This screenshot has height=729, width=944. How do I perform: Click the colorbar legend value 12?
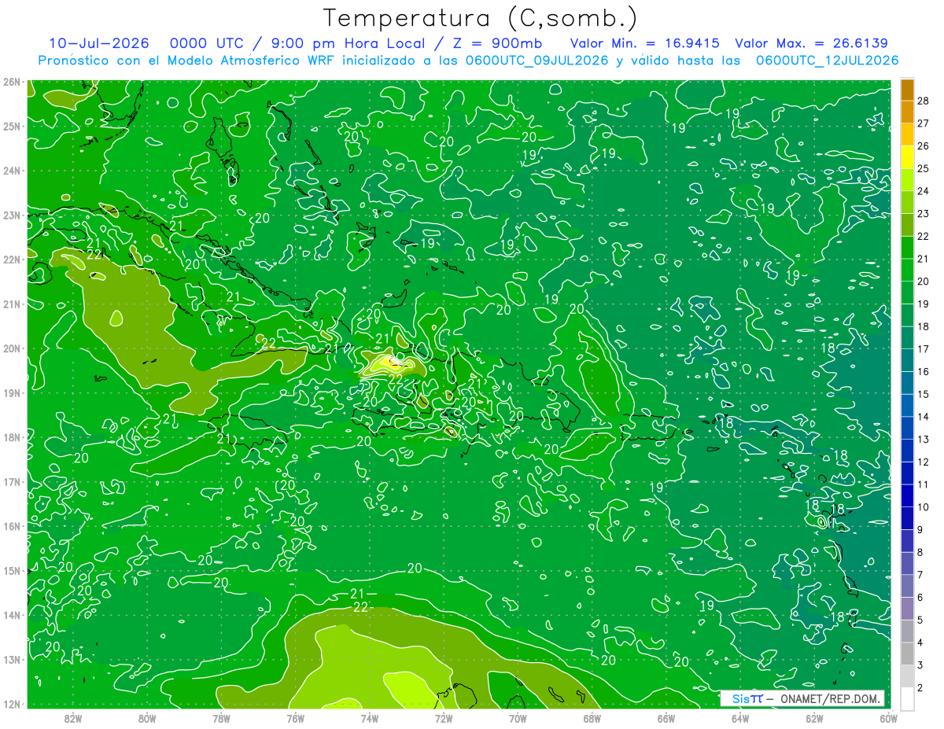click(923, 462)
